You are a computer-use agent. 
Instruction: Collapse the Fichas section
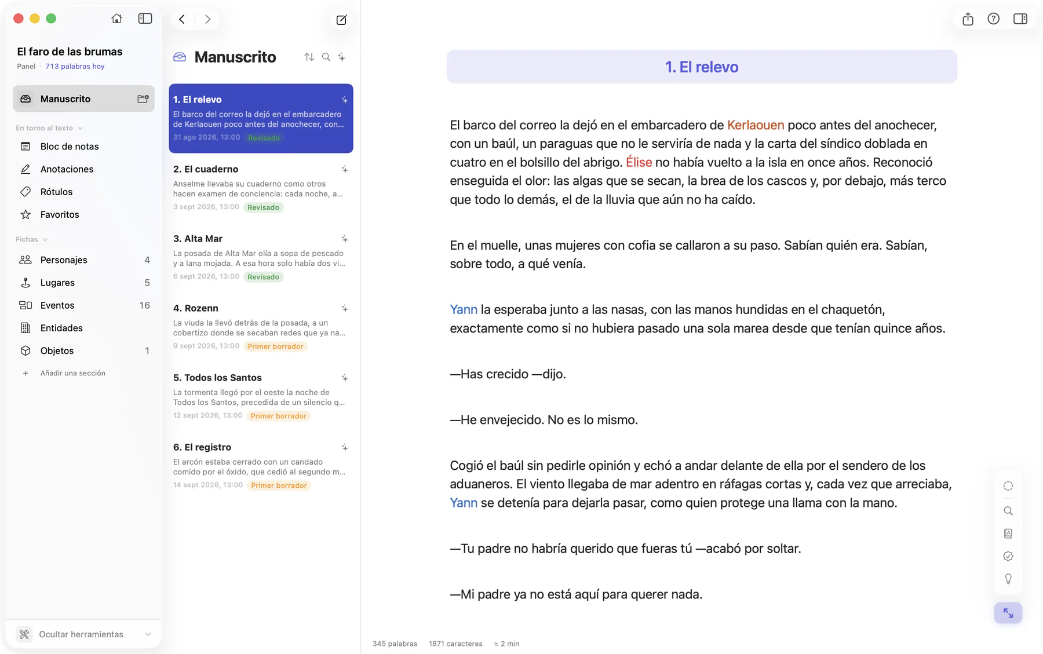[45, 239]
